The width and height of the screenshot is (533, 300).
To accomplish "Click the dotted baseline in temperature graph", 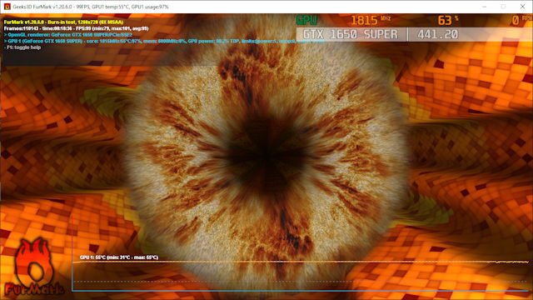I will (x=301, y=282).
